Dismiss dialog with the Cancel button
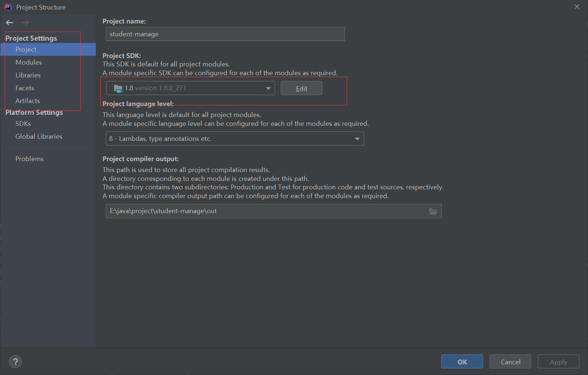 [510, 361]
